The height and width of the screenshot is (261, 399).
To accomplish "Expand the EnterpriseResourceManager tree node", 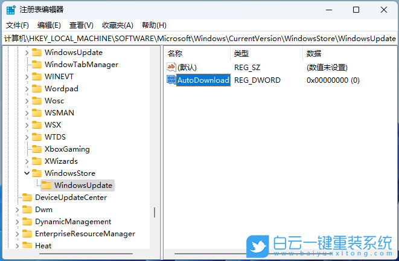I will [18, 234].
